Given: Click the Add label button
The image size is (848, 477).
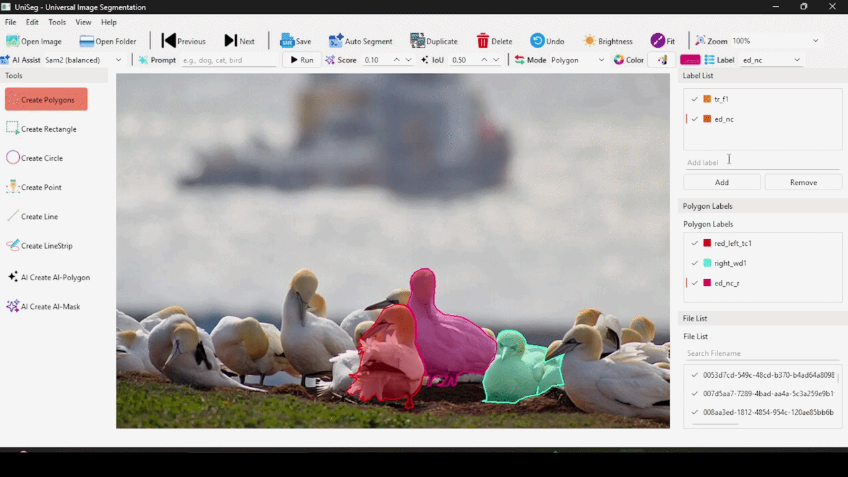Looking at the screenshot, I should (x=721, y=182).
